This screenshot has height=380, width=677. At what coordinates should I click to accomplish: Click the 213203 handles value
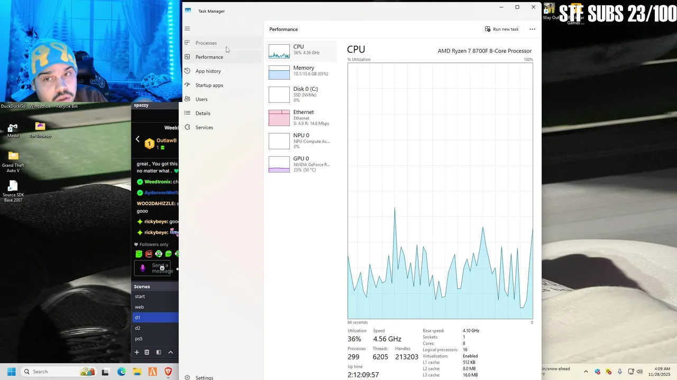(407, 357)
